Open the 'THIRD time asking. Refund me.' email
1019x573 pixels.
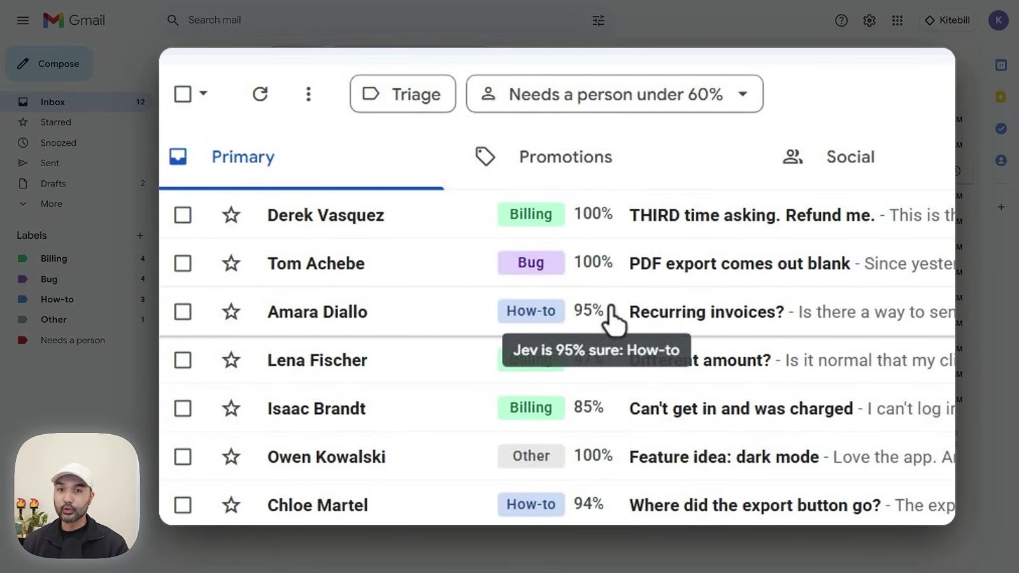click(x=752, y=215)
